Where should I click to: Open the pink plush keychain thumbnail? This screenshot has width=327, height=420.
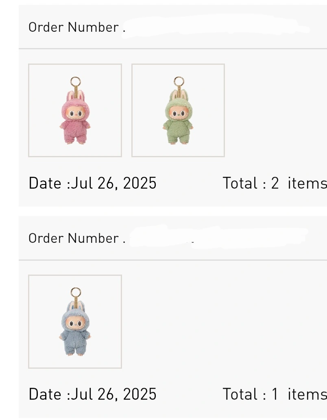[x=75, y=110]
